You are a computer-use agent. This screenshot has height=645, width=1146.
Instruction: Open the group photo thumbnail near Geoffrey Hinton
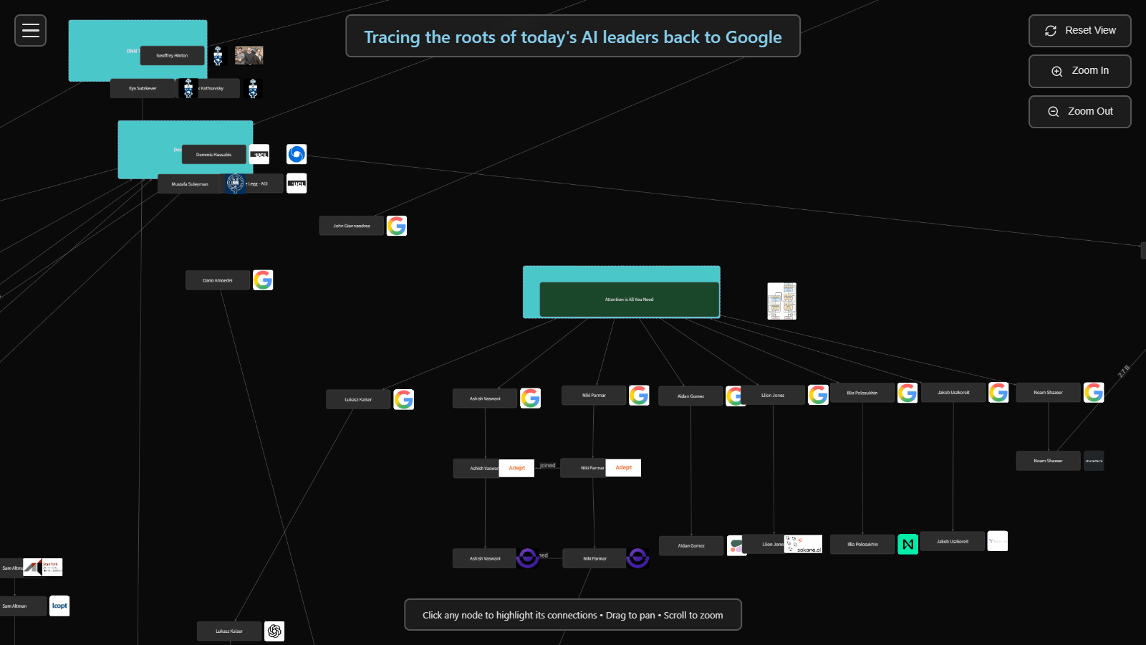point(249,55)
